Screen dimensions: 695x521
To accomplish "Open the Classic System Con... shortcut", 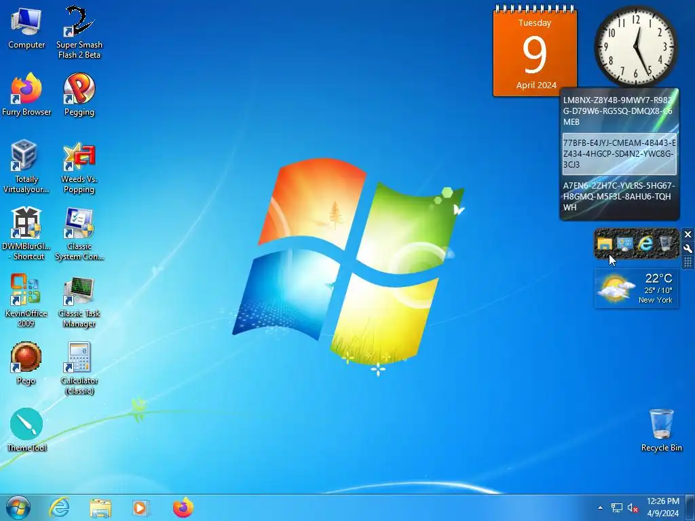I will tap(79, 234).
